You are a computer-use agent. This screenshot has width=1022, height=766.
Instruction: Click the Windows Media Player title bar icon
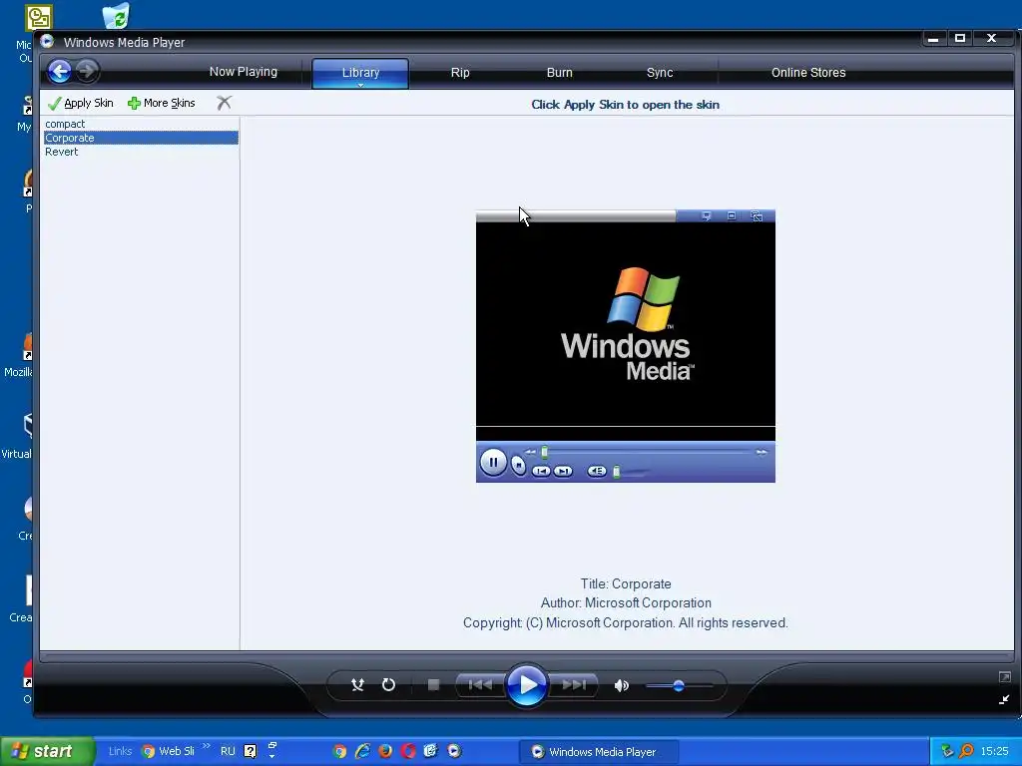[47, 42]
